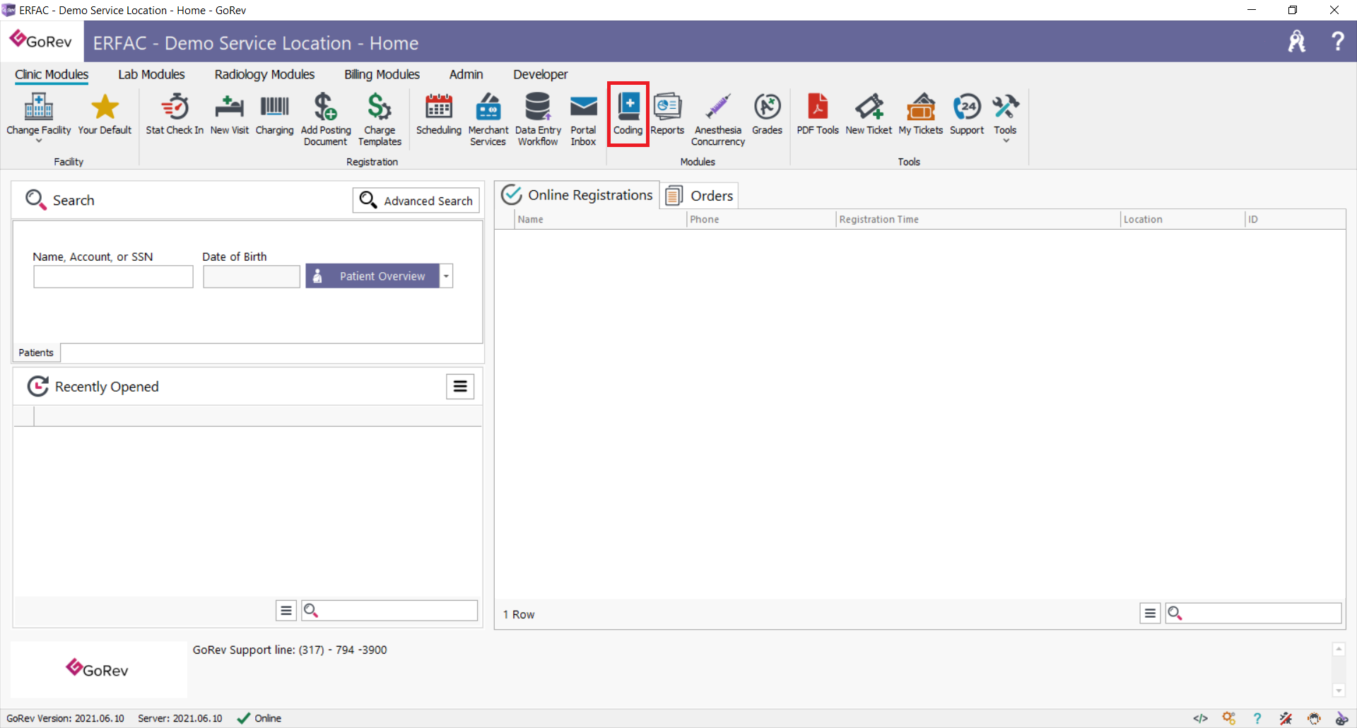Click the status bar help question icon
Image resolution: width=1357 pixels, height=728 pixels.
pos(1257,718)
